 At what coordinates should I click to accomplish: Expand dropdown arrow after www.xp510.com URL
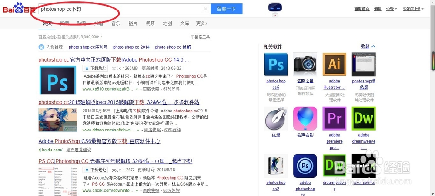pos(137,89)
